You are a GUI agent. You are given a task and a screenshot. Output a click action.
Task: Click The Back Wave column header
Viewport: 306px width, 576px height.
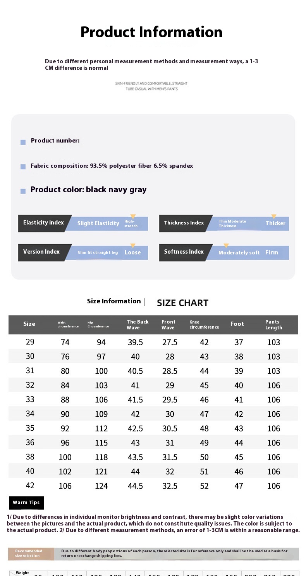pos(138,325)
